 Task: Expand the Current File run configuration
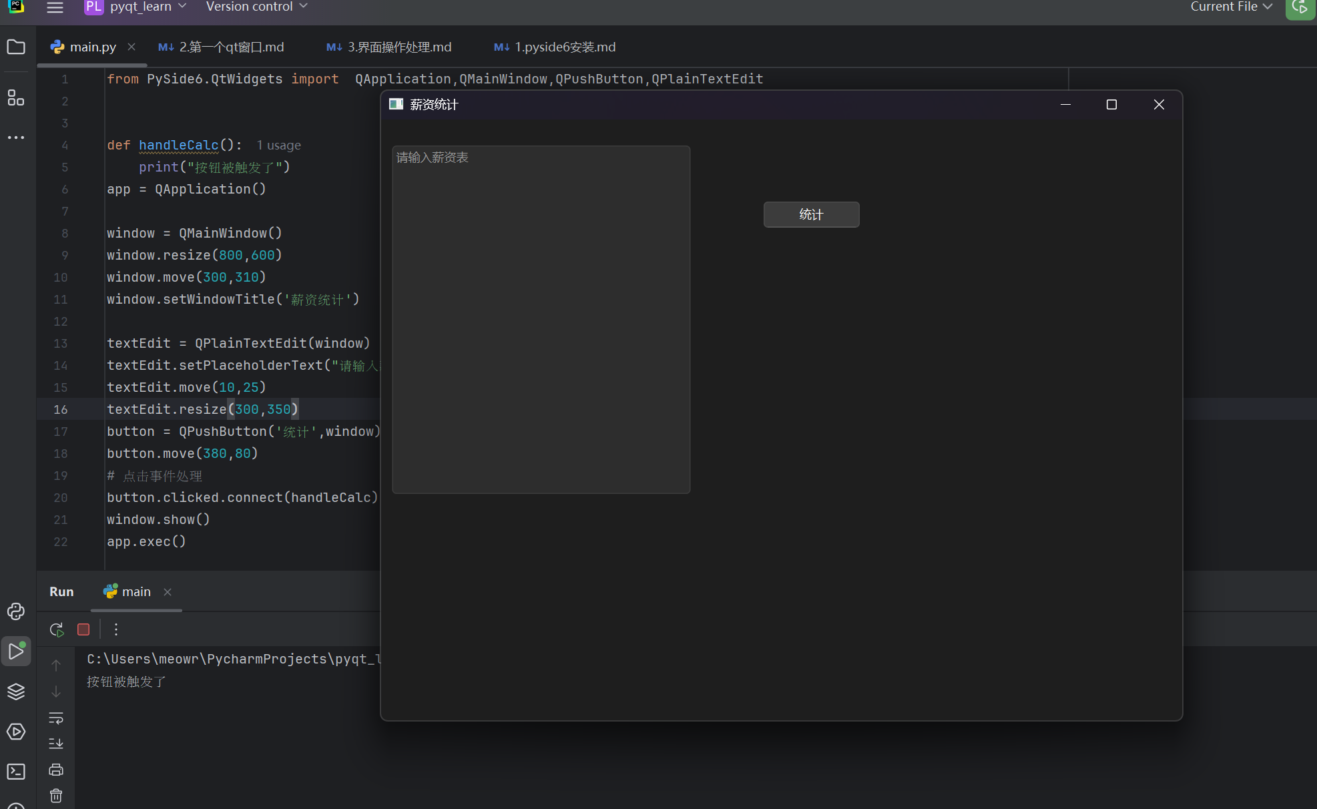coord(1231,7)
